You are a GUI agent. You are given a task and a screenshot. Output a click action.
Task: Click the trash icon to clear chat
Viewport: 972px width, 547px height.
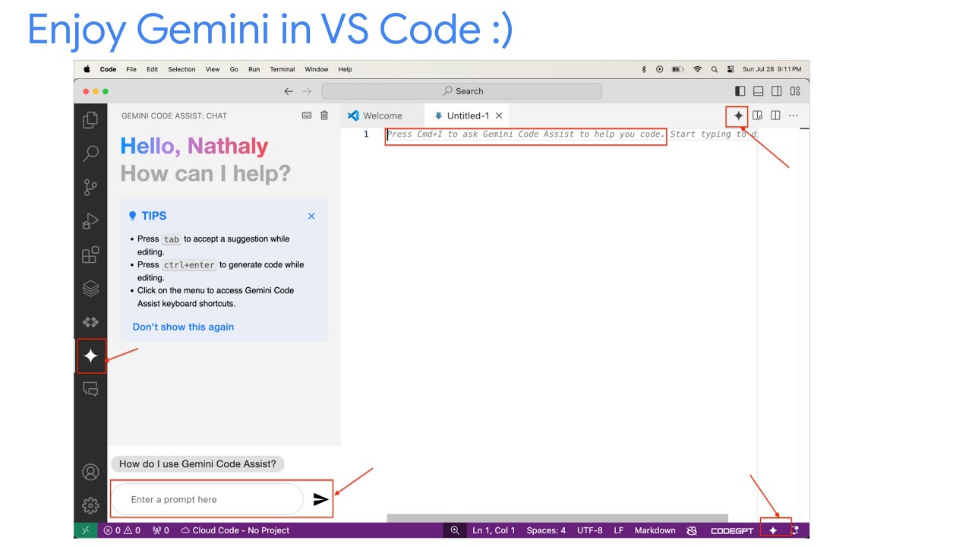324,115
